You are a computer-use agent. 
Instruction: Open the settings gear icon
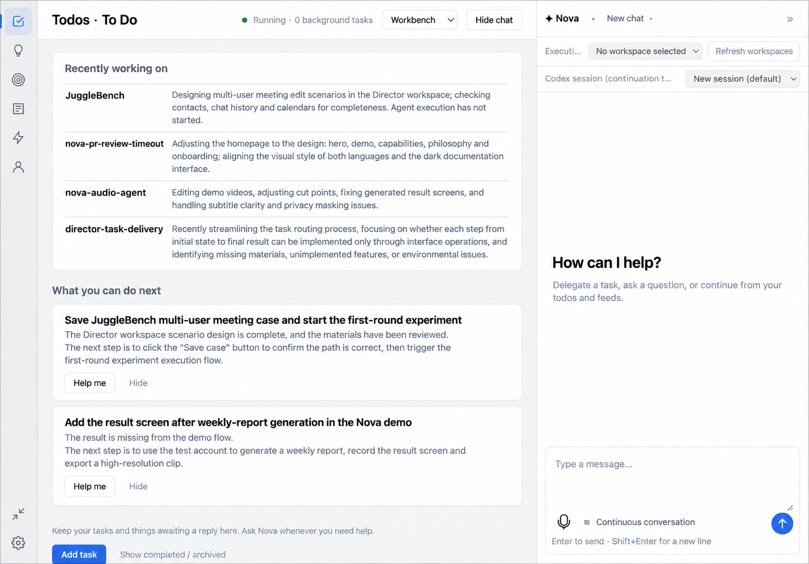[18, 543]
